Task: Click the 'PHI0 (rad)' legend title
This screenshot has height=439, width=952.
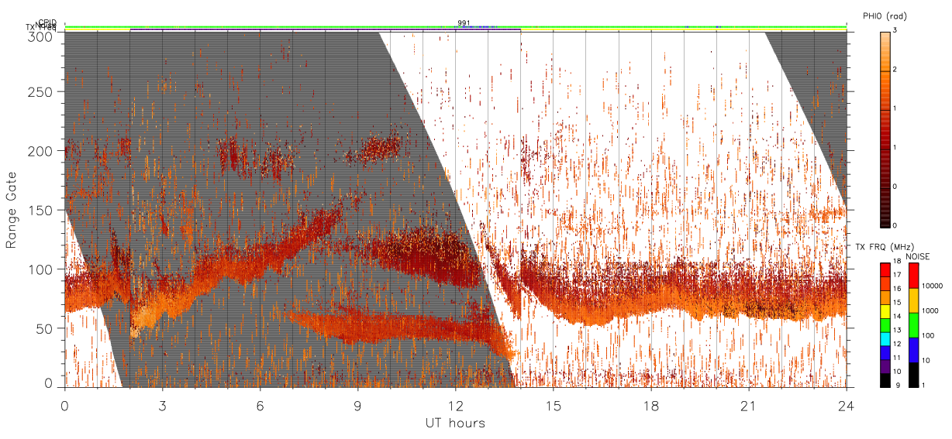Action: tap(885, 15)
